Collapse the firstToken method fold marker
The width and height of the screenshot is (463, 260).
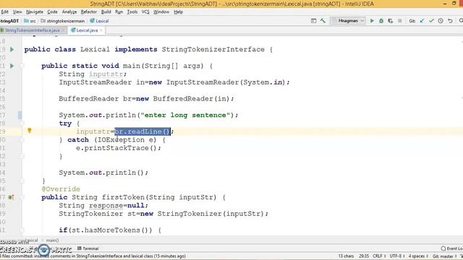[22, 197]
